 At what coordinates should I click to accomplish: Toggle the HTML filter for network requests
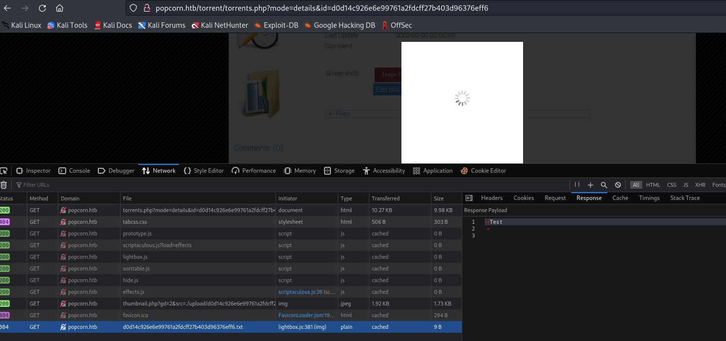[x=653, y=185]
